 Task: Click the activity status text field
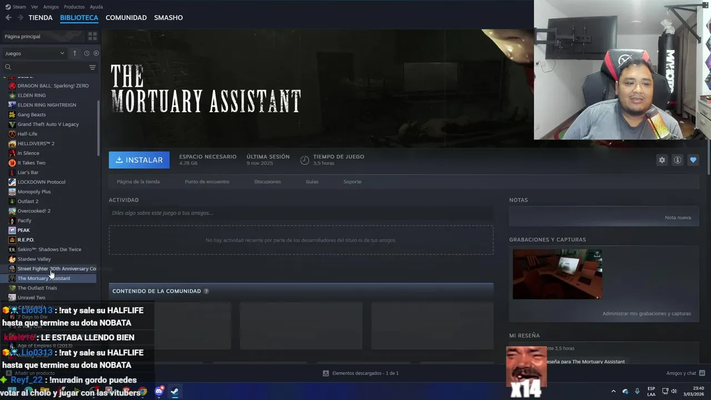tap(301, 213)
